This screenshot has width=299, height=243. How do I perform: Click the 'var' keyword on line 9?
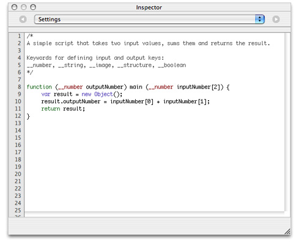[46, 94]
